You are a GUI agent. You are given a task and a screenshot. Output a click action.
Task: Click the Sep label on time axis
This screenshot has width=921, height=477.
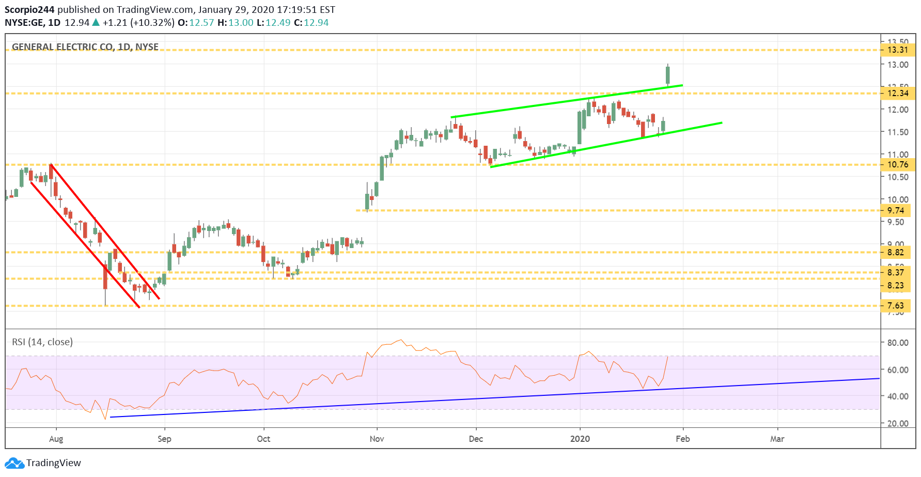[x=164, y=439]
